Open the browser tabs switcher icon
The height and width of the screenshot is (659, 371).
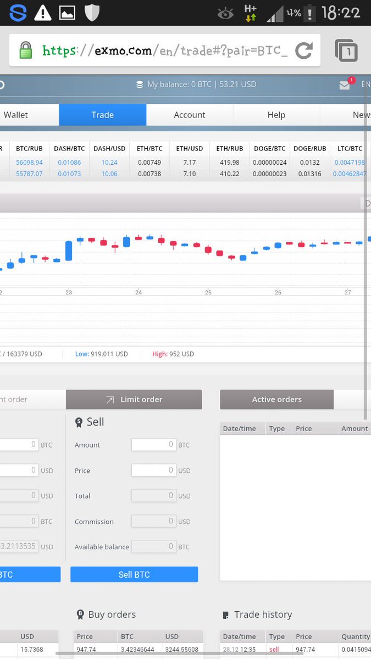(346, 51)
